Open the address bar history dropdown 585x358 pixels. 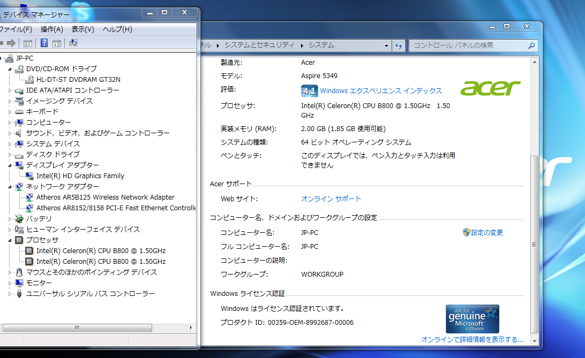[387, 46]
